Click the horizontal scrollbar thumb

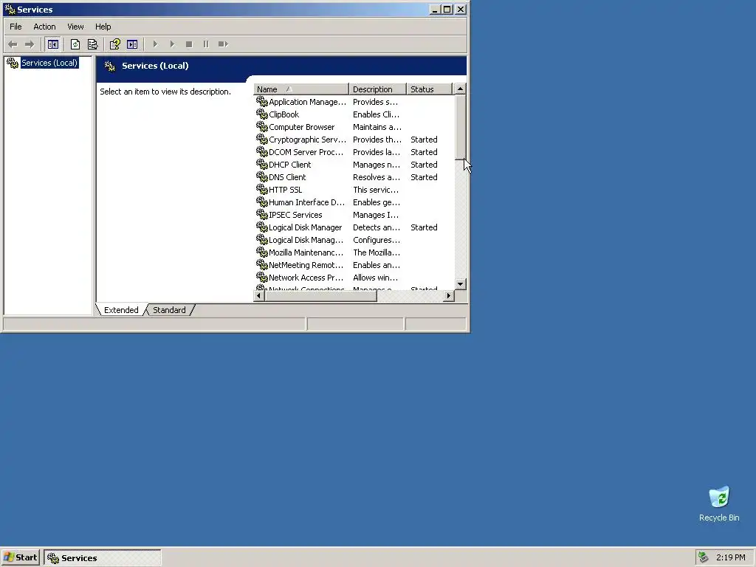click(320, 295)
